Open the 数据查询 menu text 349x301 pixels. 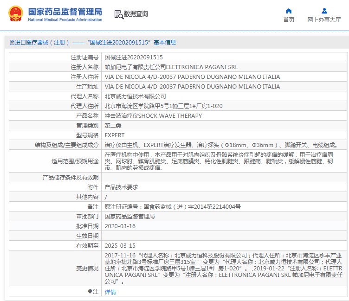136,14
